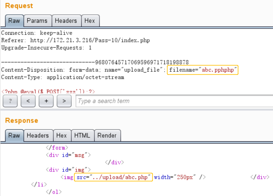Open the Response Hex tab
Viewport: 273px width, 196px height.
click(62, 135)
